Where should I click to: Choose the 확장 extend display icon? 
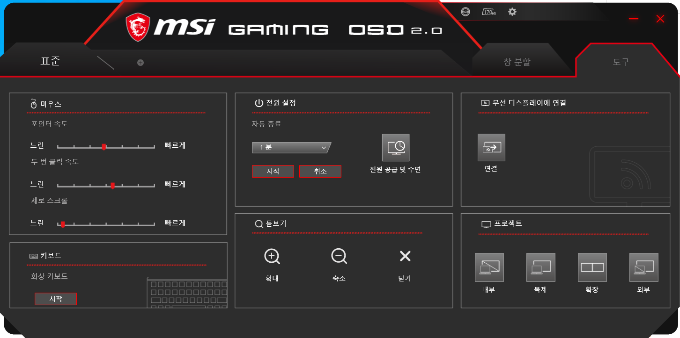click(592, 267)
